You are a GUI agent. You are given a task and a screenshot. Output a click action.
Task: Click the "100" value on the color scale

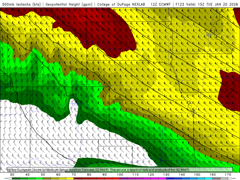120,175
